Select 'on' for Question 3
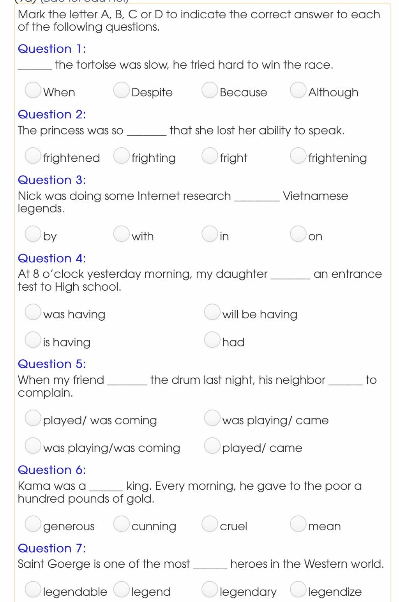This screenshot has height=602, width=399. pos(298,234)
